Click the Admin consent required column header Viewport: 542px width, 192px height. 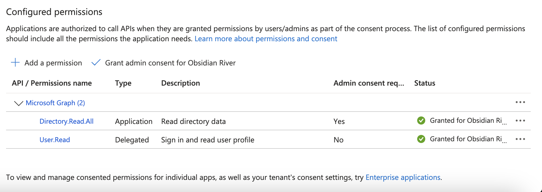[x=369, y=83]
